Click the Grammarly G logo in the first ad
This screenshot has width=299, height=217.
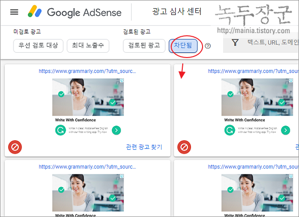pyautogui.click(x=60, y=130)
